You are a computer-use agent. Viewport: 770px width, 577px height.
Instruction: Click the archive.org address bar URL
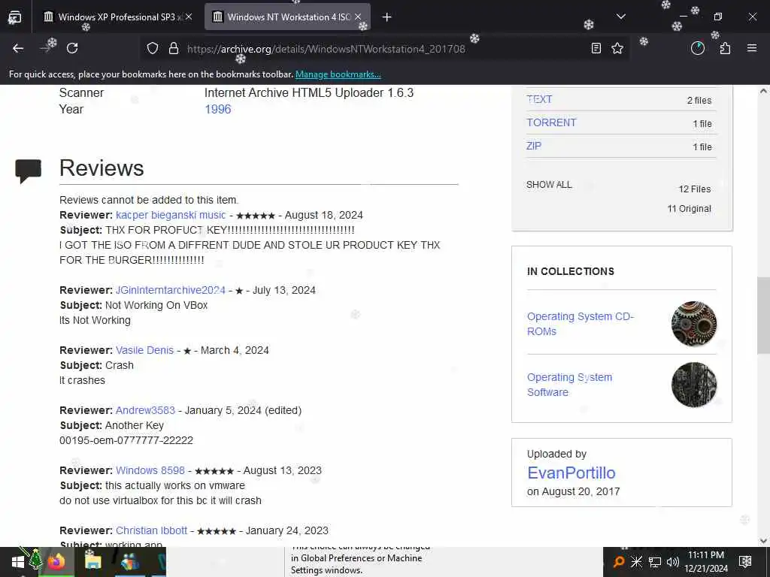tap(326, 49)
